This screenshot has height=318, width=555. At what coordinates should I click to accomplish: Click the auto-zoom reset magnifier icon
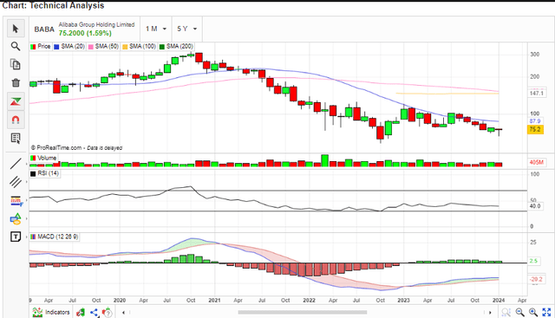tap(506, 312)
